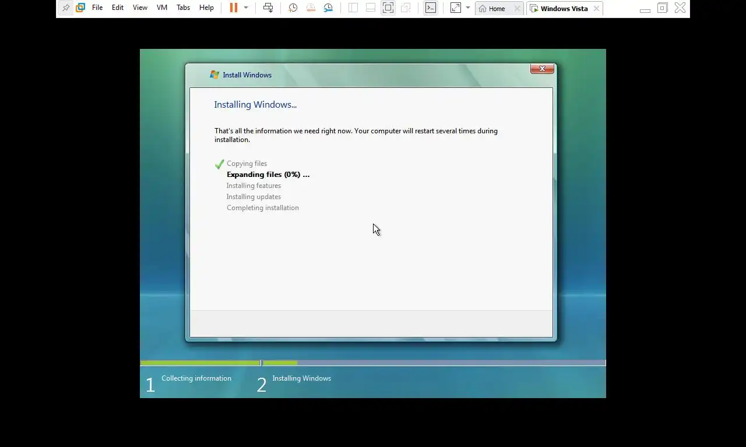
Task: Close the Install Windows dialog
Action: tap(542, 69)
